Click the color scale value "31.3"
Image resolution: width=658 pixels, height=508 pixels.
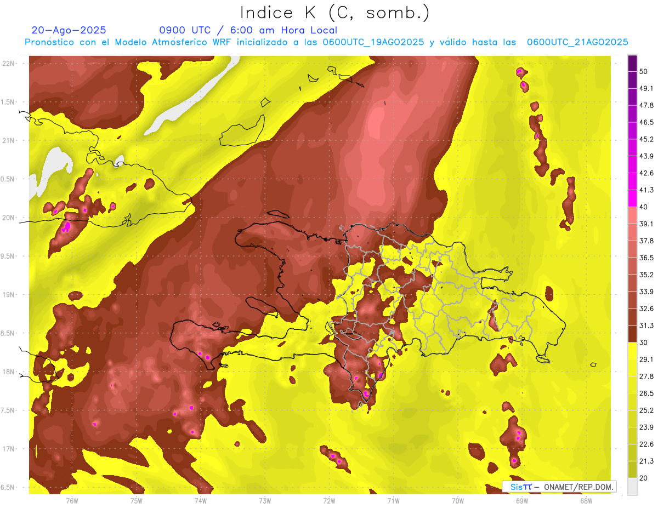tap(646, 326)
